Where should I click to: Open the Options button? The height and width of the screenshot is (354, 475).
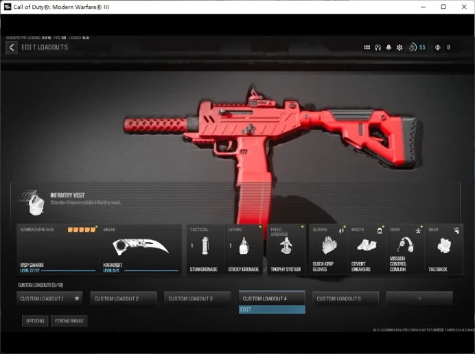pos(35,321)
